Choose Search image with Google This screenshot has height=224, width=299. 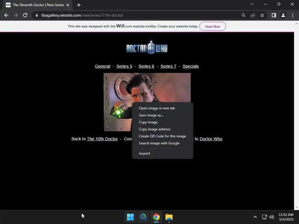[162, 143]
